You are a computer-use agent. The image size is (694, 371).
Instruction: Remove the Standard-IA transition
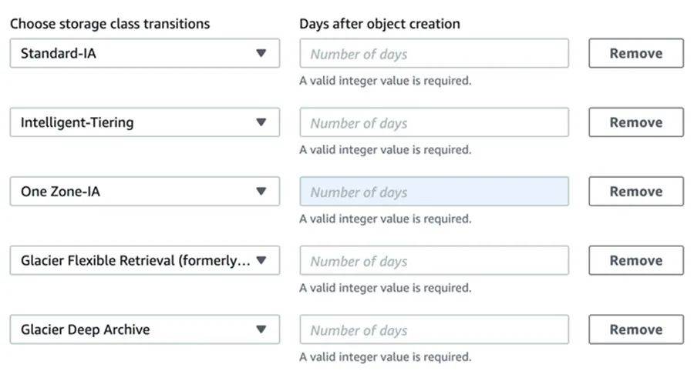636,53
